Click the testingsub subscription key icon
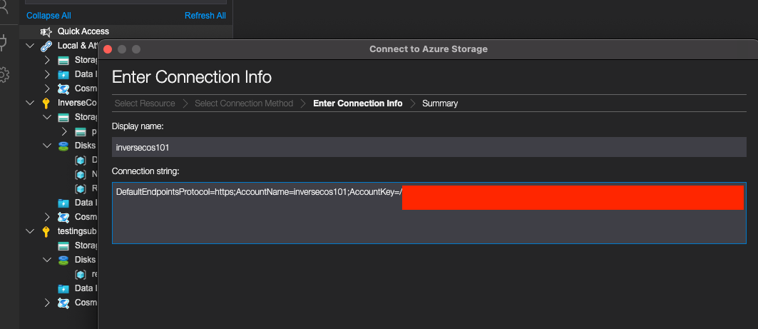The height and width of the screenshot is (329, 758). click(46, 231)
